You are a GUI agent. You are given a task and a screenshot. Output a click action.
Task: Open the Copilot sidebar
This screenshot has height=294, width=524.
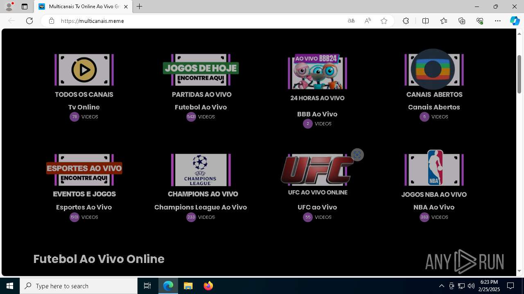pyautogui.click(x=515, y=21)
